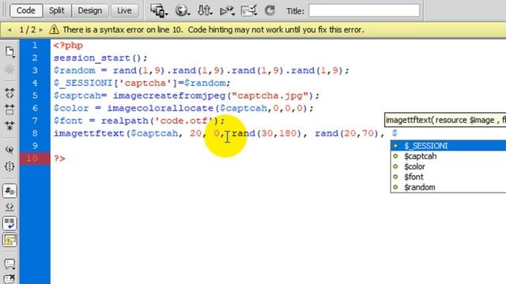Go to previous syntax error arrow

9,30
